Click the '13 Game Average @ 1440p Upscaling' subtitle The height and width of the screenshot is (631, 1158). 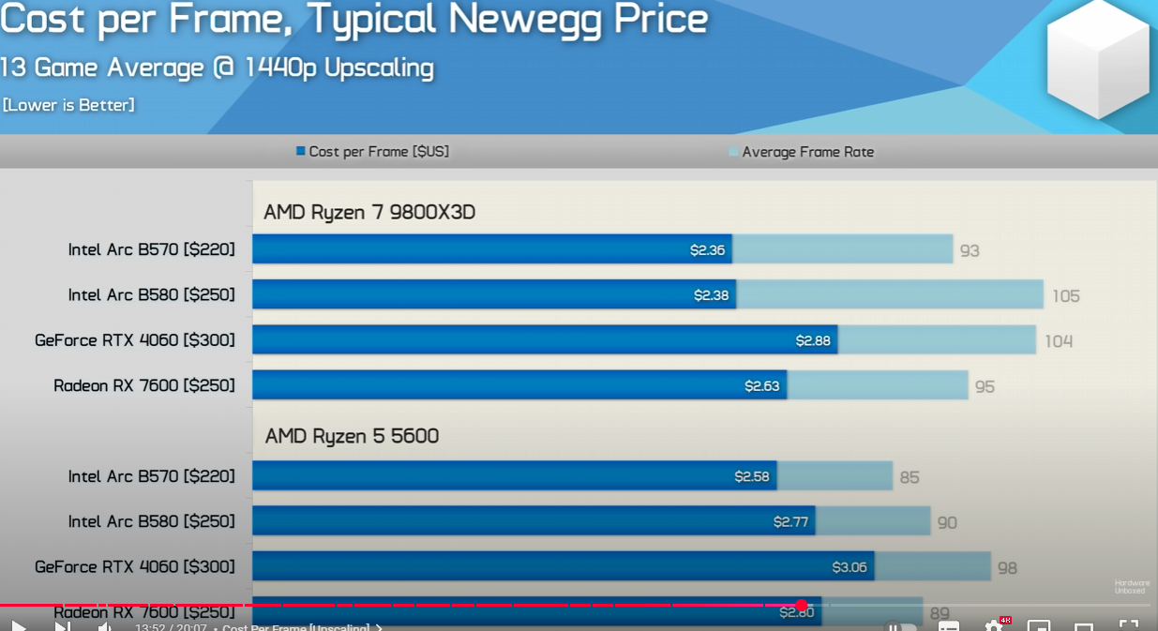point(217,68)
